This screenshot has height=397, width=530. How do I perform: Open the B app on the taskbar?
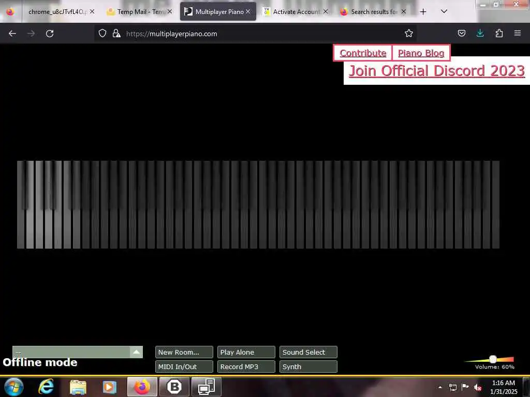pyautogui.click(x=174, y=387)
